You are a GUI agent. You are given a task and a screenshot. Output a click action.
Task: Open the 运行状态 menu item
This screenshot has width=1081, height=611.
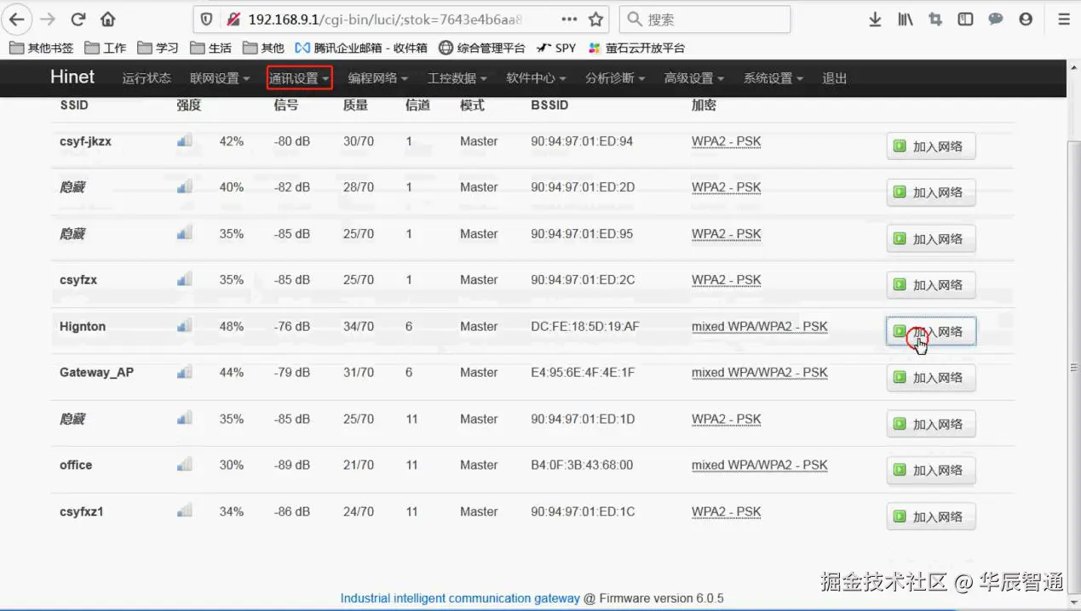point(147,78)
